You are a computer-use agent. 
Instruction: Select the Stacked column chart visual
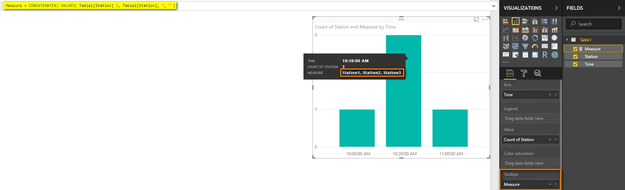tap(516, 21)
